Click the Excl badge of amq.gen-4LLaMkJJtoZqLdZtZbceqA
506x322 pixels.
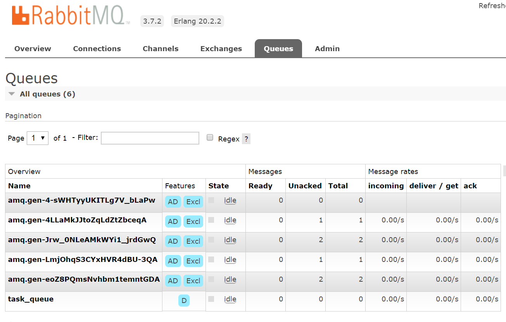(x=193, y=221)
